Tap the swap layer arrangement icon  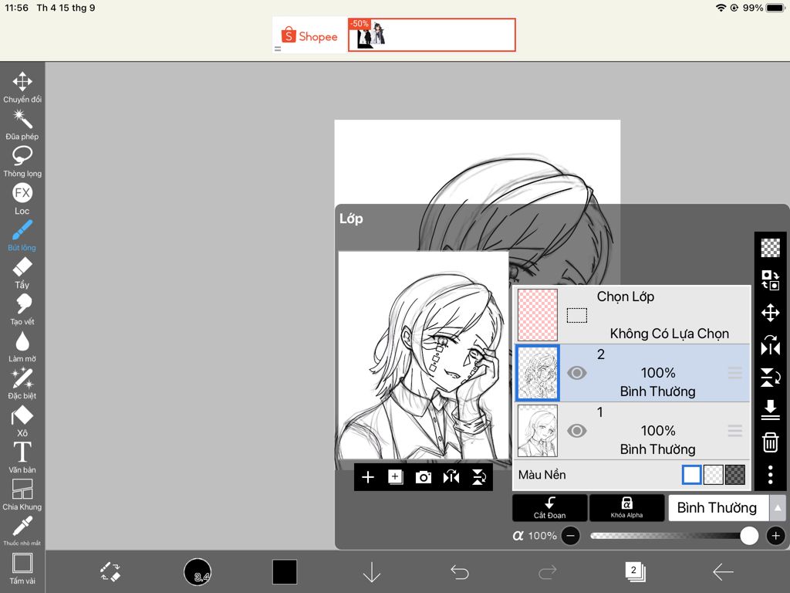771,280
